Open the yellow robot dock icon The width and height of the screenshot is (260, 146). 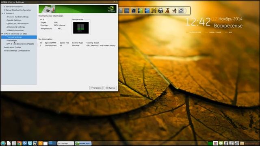click(x=154, y=11)
